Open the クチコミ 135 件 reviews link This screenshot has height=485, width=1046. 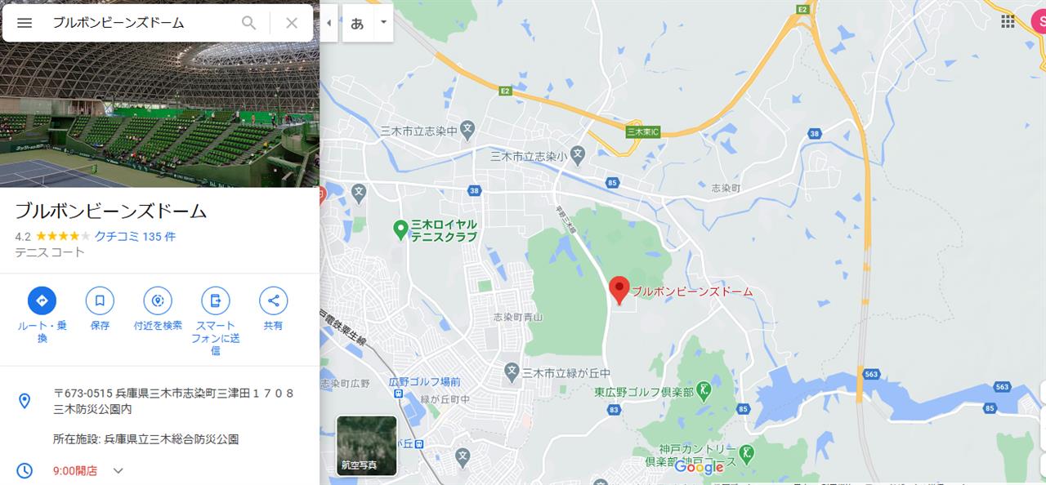[135, 237]
